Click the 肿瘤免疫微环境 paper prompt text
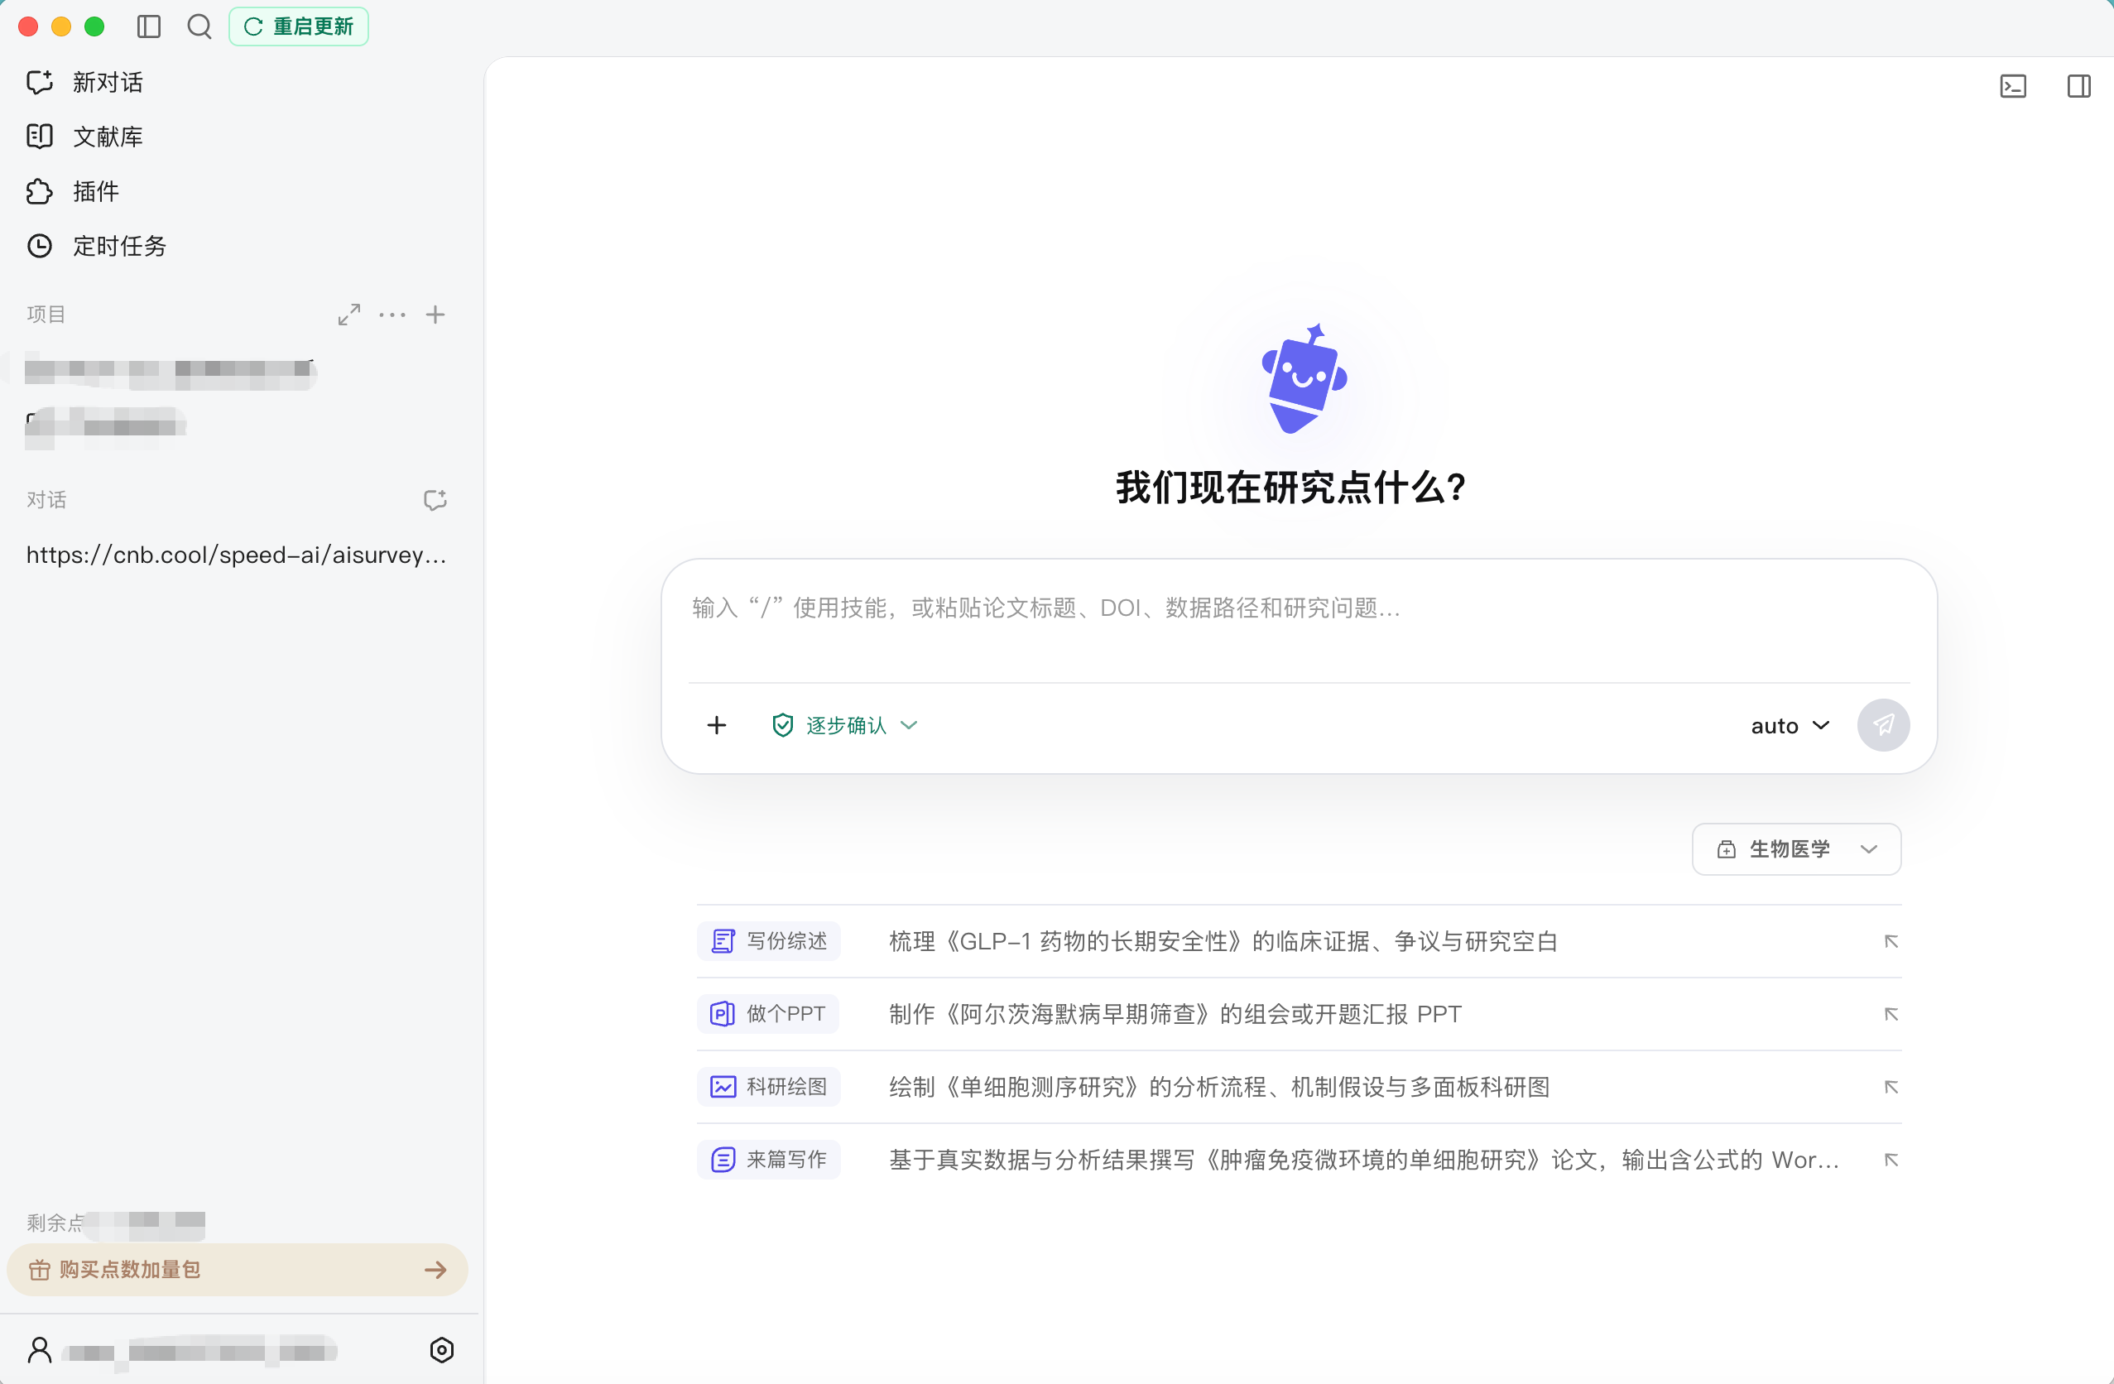This screenshot has height=1384, width=2114. [1364, 1161]
